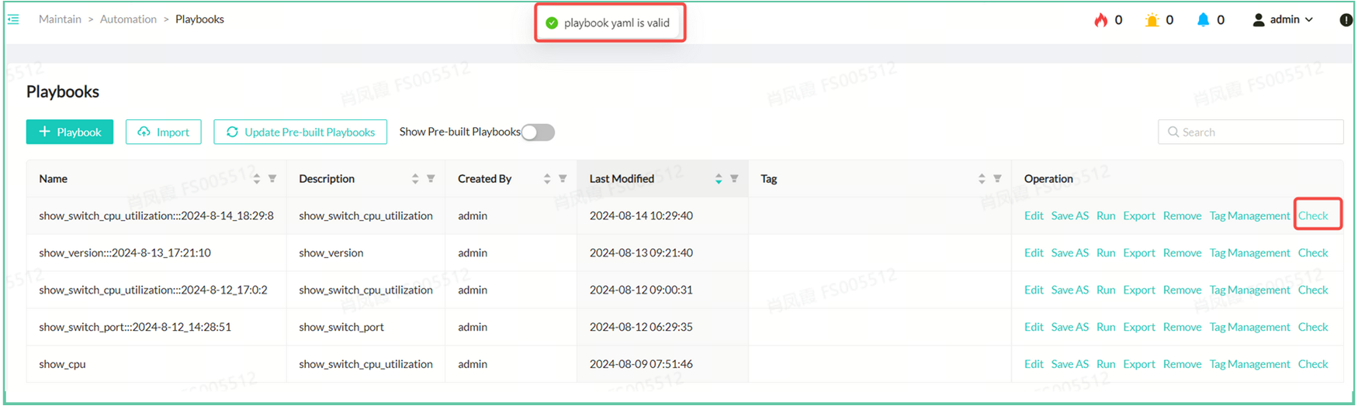The image size is (1358, 406).
Task: Click Update Pre-built Playbooks button
Action: (x=300, y=132)
